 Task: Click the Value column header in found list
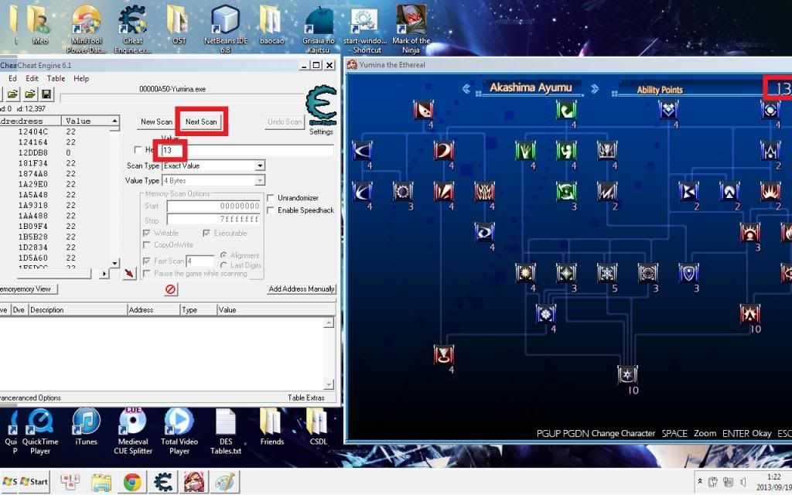[86, 121]
